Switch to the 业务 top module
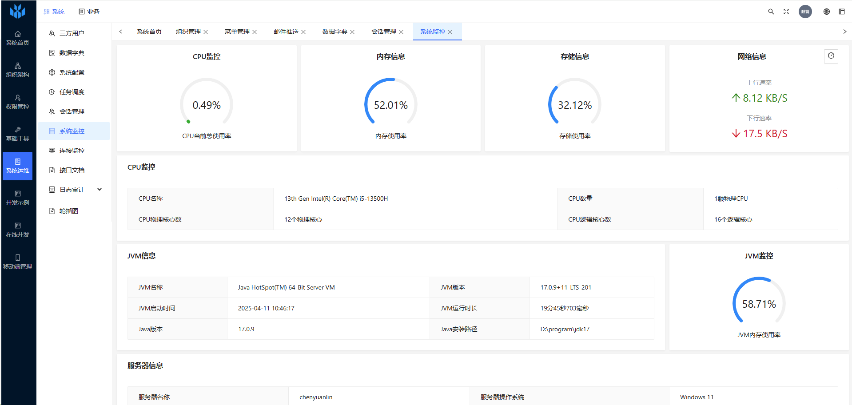852x405 pixels. click(x=89, y=12)
